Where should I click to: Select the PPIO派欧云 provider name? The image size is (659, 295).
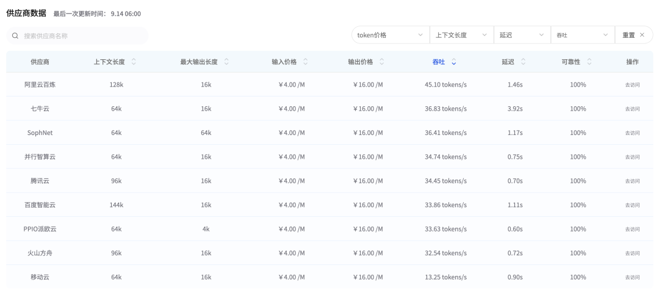click(40, 229)
